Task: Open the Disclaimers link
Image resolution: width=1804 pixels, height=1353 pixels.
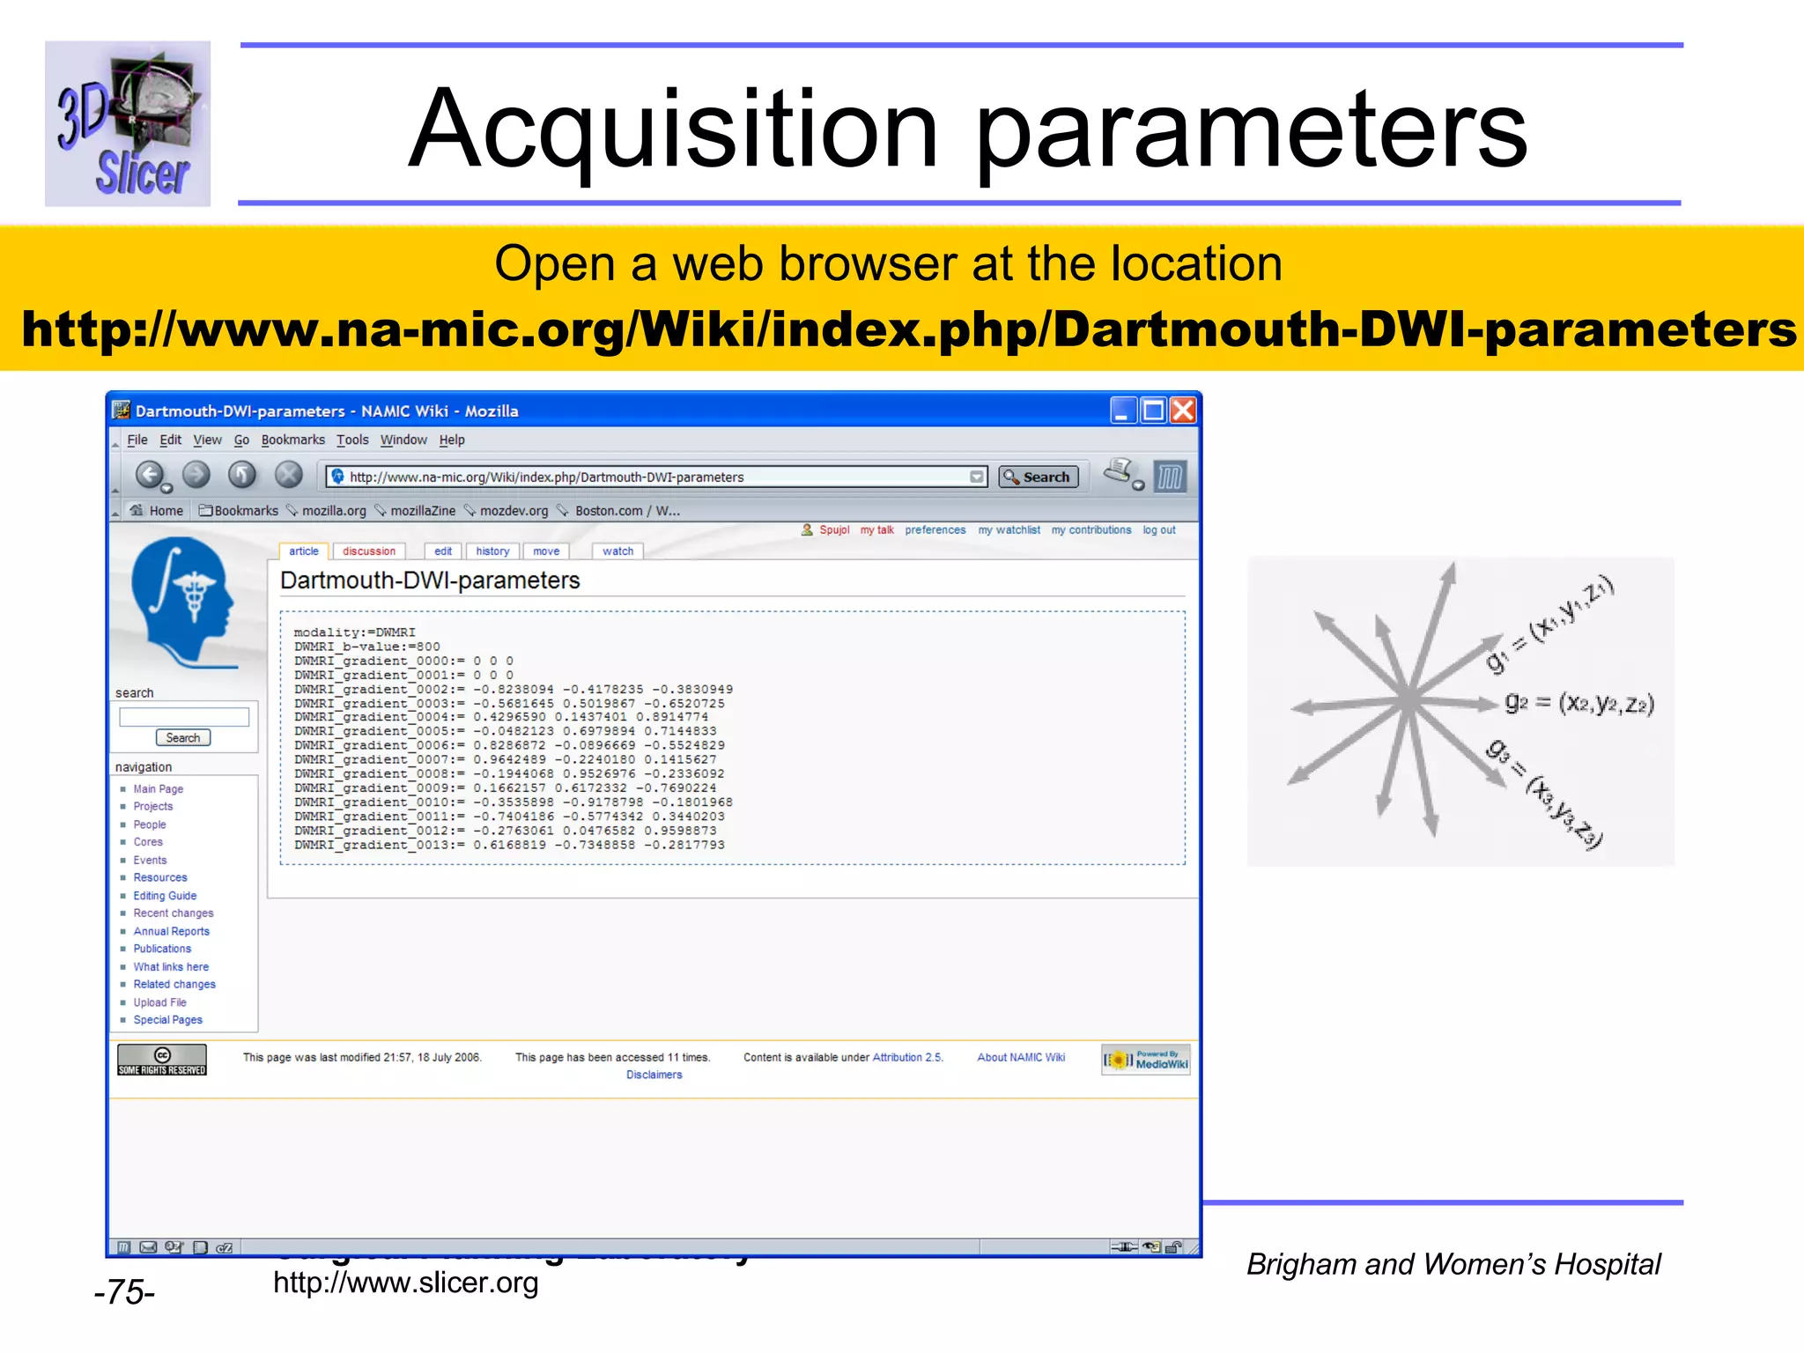Action: pos(654,1075)
